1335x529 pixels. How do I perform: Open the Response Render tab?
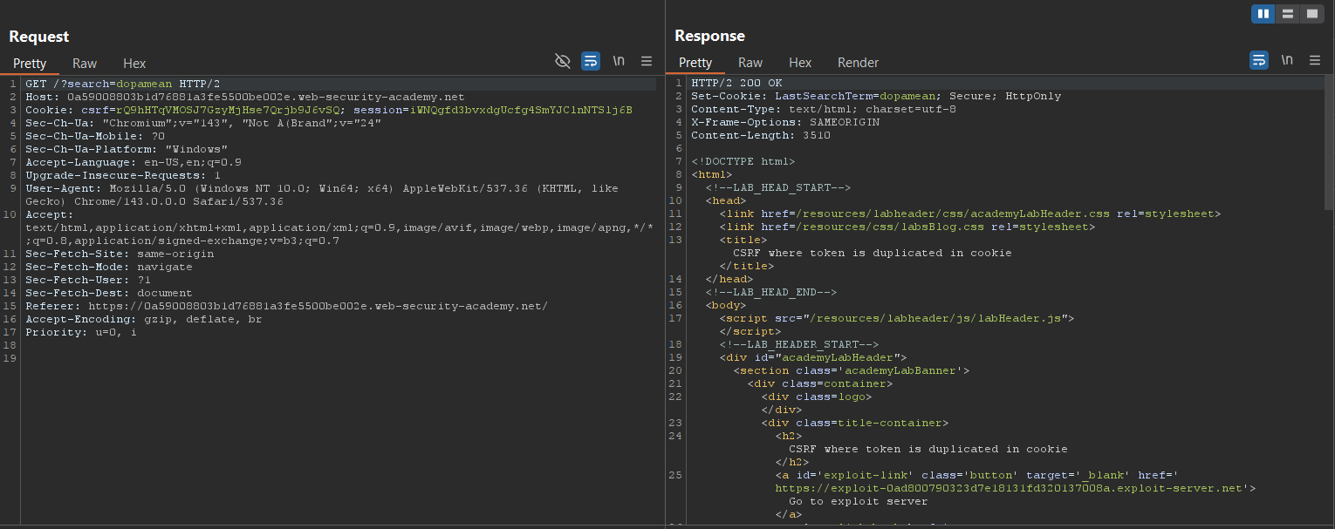click(859, 62)
